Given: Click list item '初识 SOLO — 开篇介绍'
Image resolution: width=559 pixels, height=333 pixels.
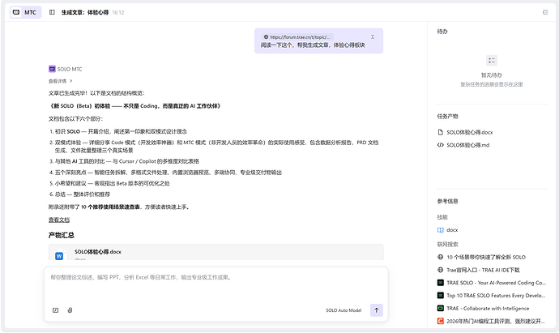Looking at the screenshot, I should (x=121, y=131).
